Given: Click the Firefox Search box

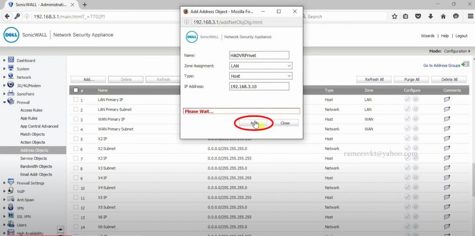Looking at the screenshot, I should pos(345,17).
